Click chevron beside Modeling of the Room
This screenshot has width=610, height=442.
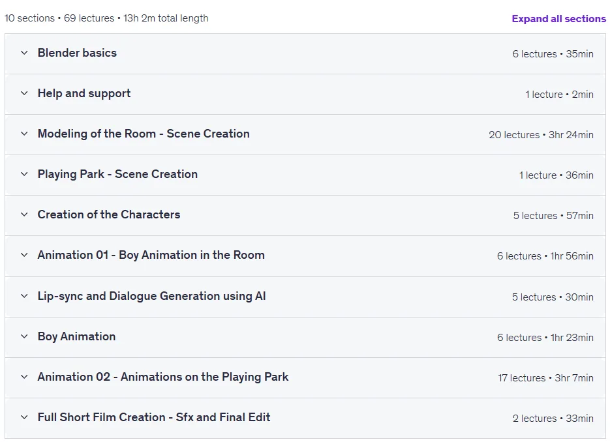point(24,134)
